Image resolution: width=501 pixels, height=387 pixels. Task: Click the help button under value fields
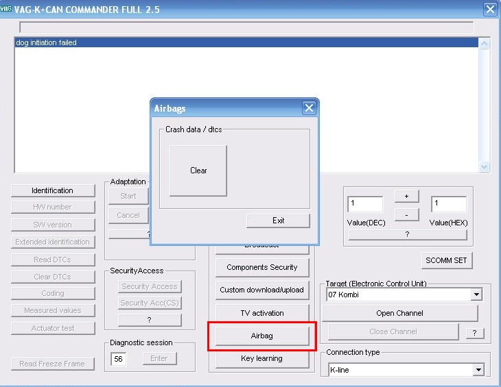tap(407, 235)
